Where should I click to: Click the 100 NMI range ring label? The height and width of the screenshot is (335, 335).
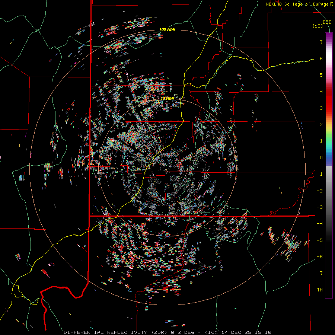167,29
